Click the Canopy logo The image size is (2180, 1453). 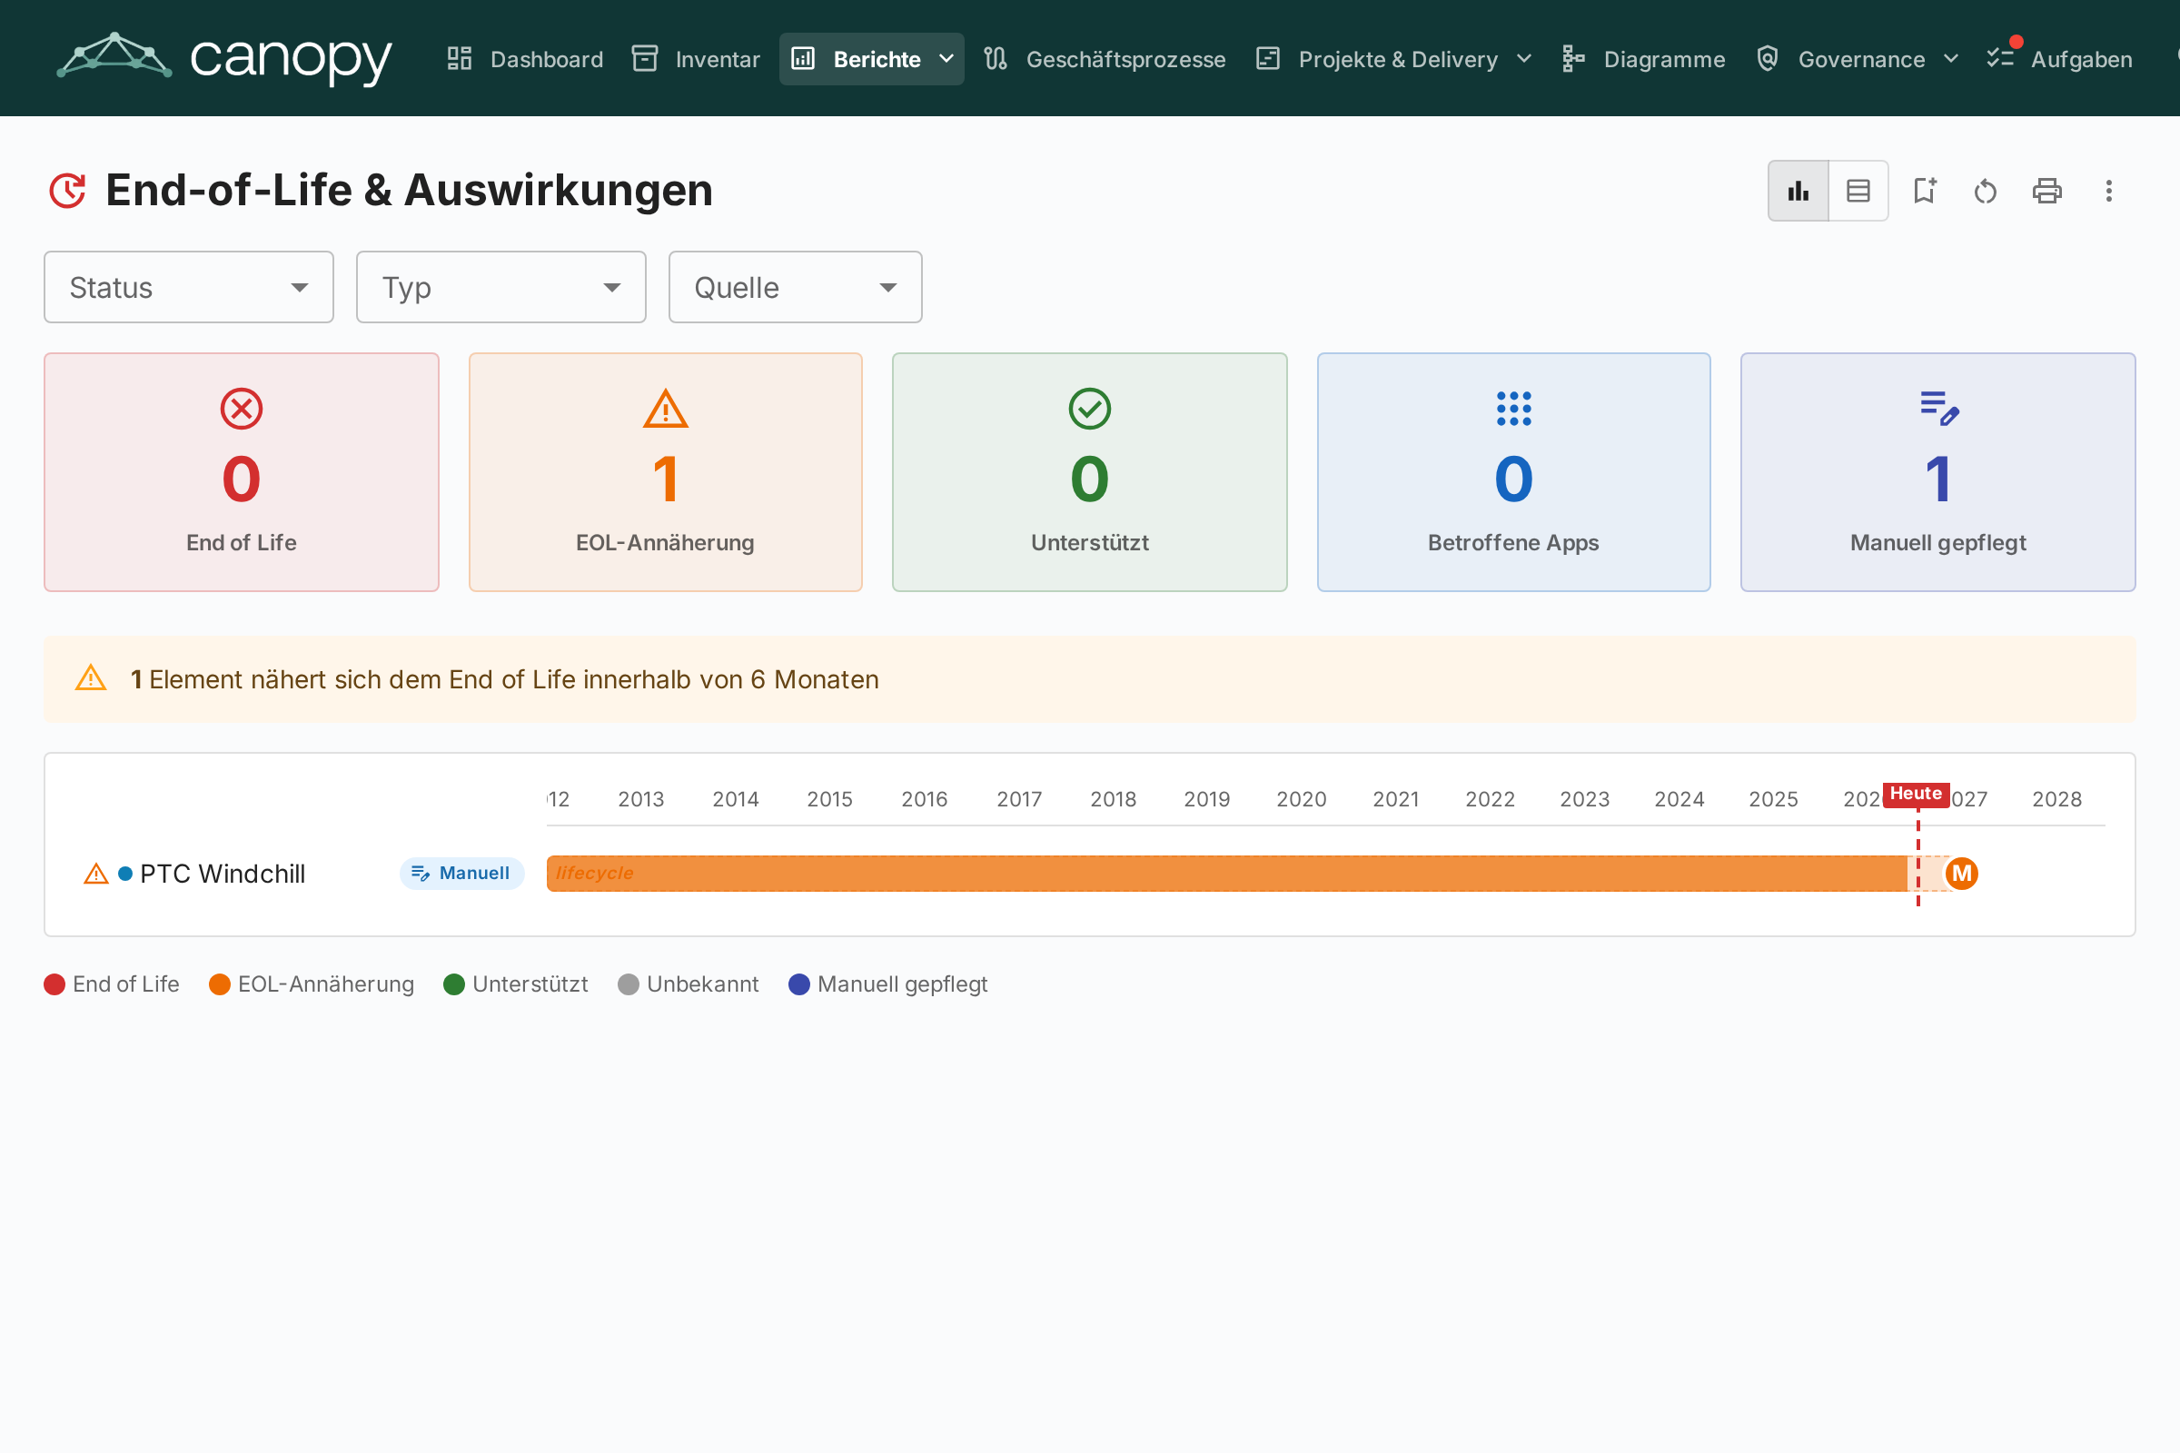224,58
